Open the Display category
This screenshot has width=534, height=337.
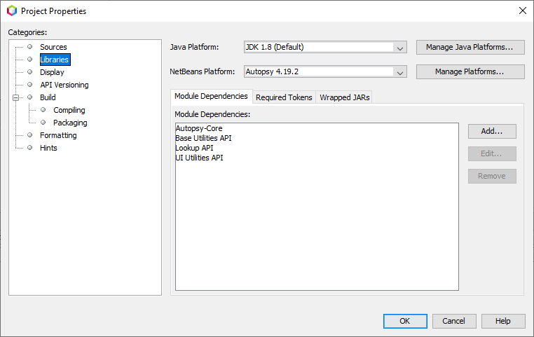pyautogui.click(x=52, y=72)
